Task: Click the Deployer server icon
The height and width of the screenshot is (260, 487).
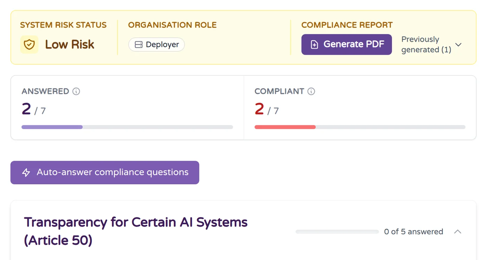Action: tap(139, 44)
